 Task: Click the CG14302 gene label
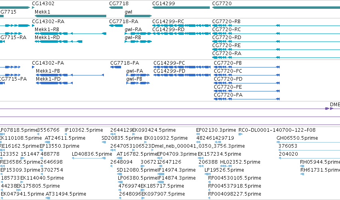[x=43, y=4]
